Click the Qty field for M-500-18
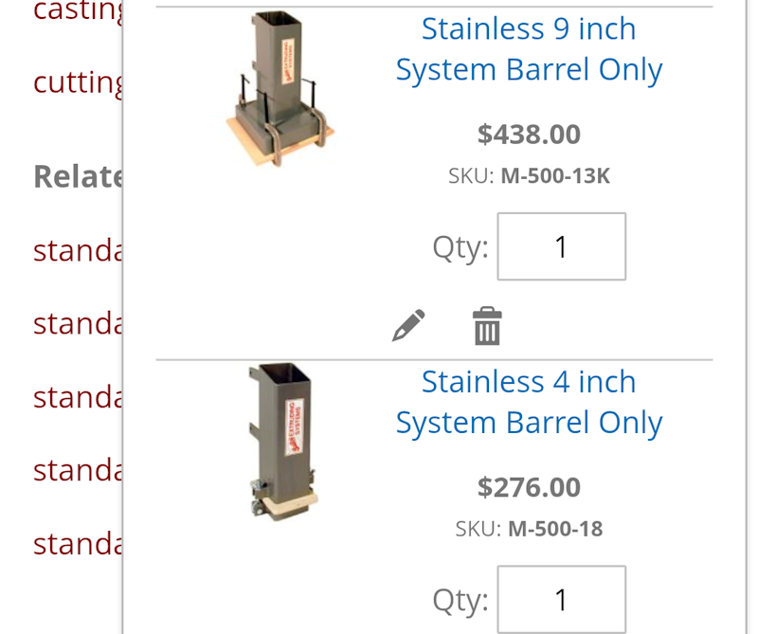The height and width of the screenshot is (634, 758). 562,599
